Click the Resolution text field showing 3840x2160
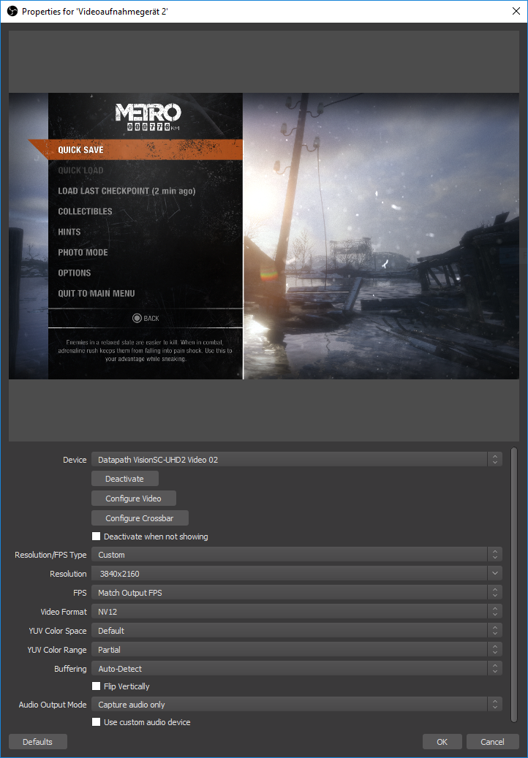 pyautogui.click(x=289, y=573)
